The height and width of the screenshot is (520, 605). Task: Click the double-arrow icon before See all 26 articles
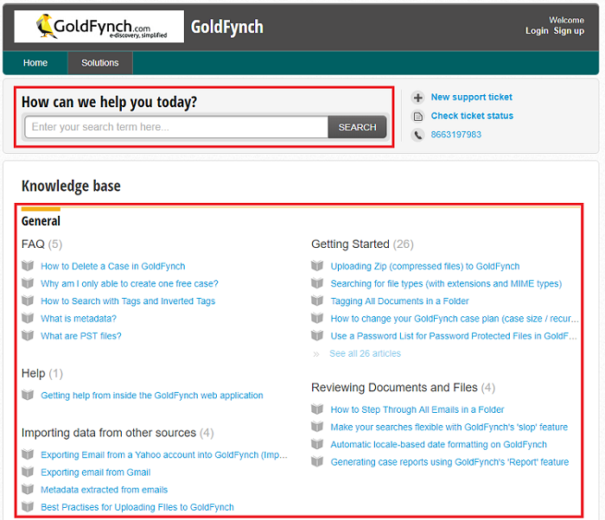coord(316,354)
